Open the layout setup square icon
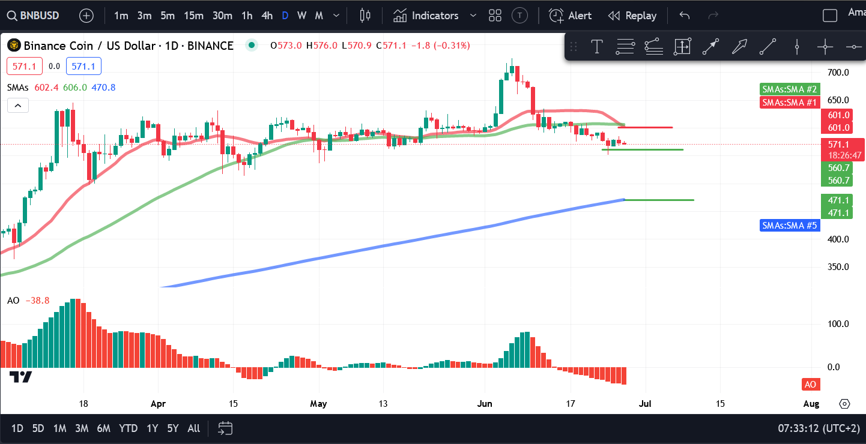The height and width of the screenshot is (444, 866). click(830, 16)
